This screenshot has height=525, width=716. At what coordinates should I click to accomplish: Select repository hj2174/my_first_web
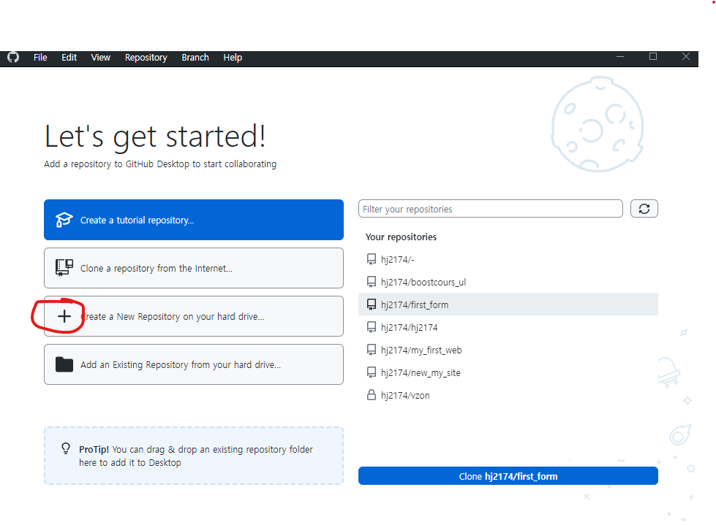click(x=508, y=350)
